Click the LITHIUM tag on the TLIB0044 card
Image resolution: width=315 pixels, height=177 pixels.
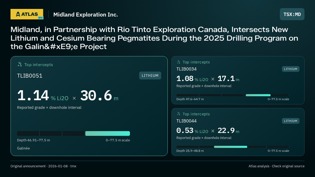291,121
